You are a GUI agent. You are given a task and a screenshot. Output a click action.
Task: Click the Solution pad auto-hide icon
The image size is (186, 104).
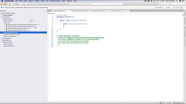tap(44, 11)
